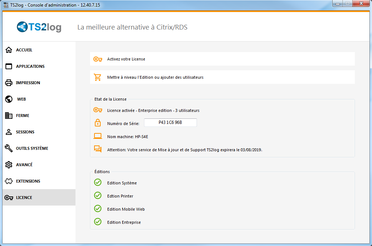Click the support expiration warning text
This screenshot has width=372, height=246.
[185, 150]
